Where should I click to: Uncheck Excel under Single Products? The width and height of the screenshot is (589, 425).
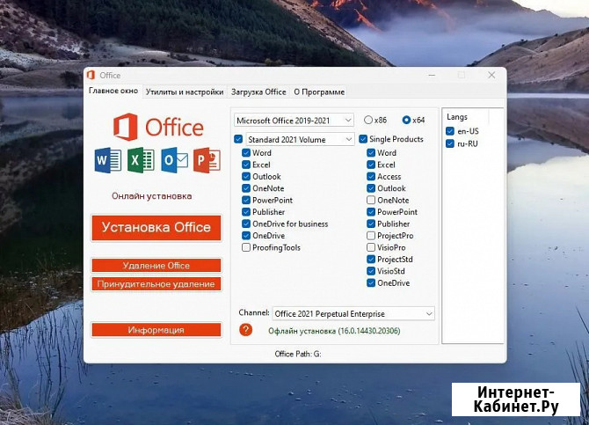pos(371,165)
